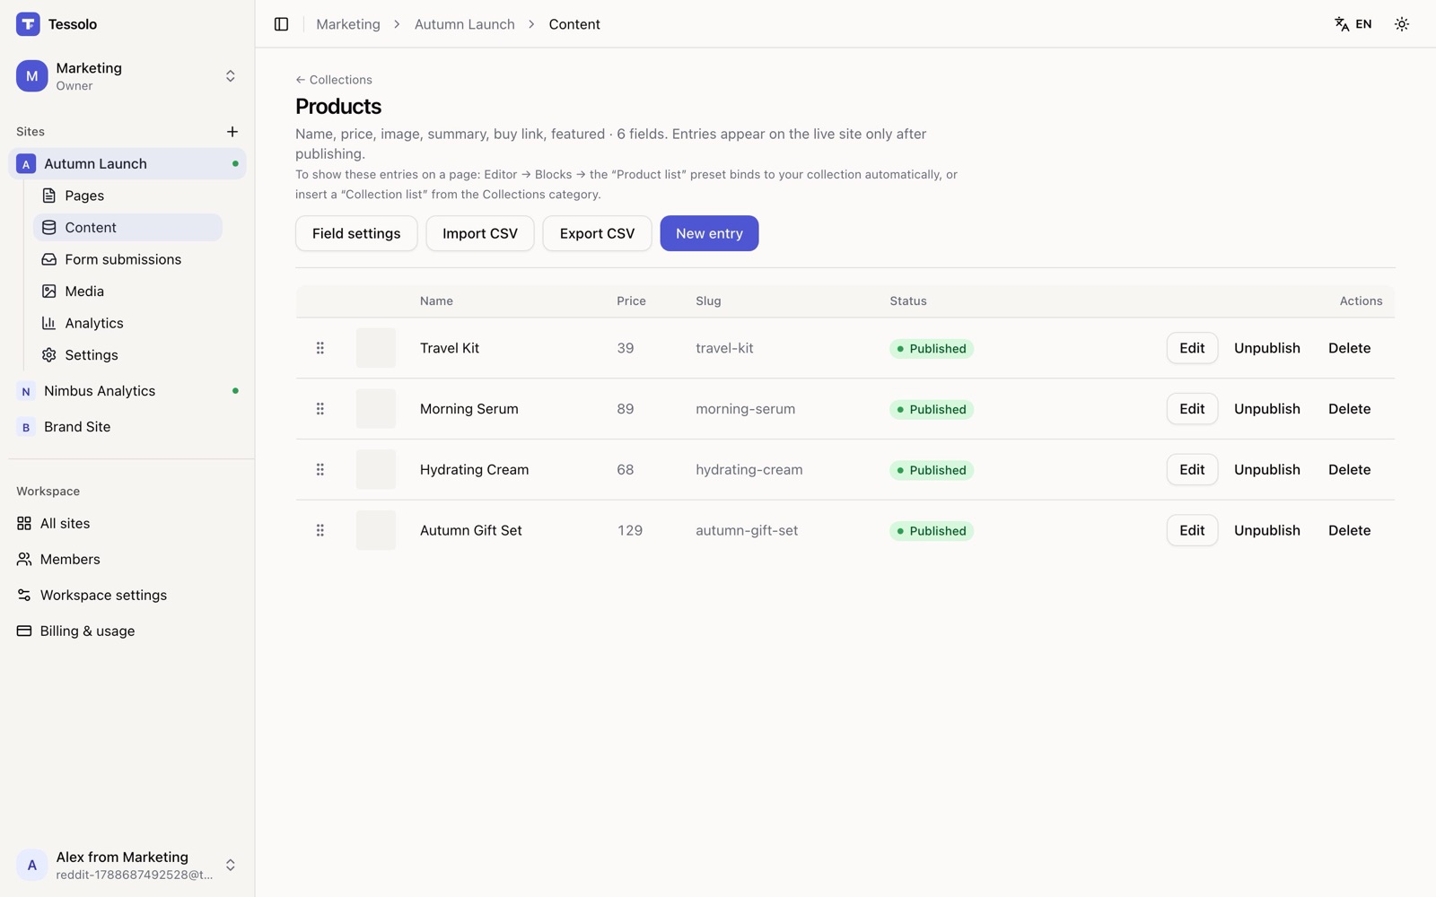
Task: Toggle light/dark theme sun icon
Action: tap(1402, 24)
